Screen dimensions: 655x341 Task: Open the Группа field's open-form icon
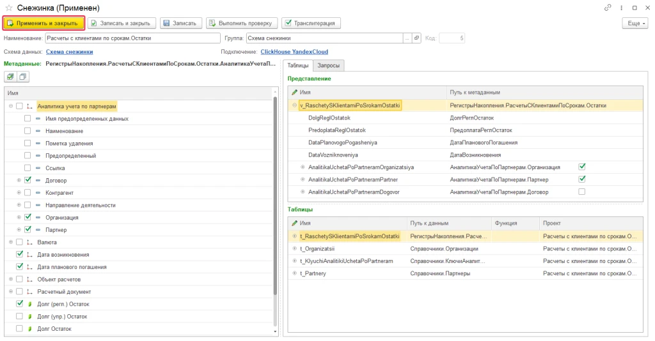416,38
